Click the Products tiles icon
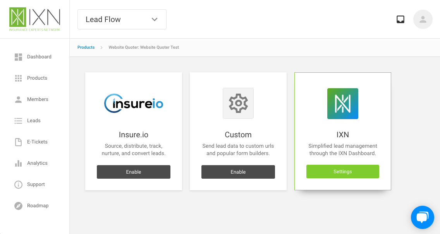440x234 pixels. pos(18,78)
